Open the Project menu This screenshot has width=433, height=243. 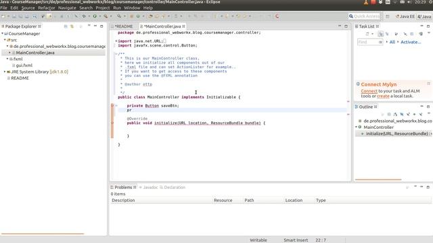(103, 7)
